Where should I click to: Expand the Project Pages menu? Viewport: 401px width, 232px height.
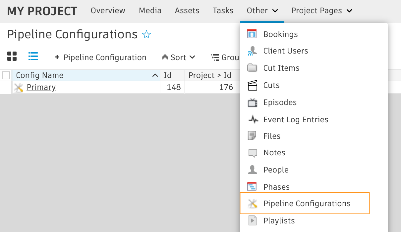(321, 11)
